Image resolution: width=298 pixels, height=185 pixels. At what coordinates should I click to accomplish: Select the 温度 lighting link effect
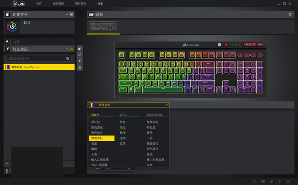coord(150,165)
